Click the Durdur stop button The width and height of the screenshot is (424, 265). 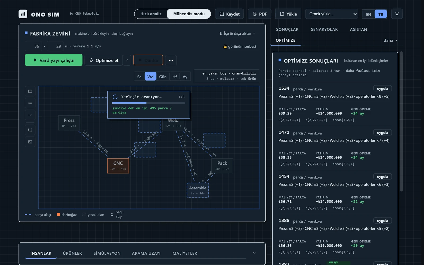(x=148, y=60)
